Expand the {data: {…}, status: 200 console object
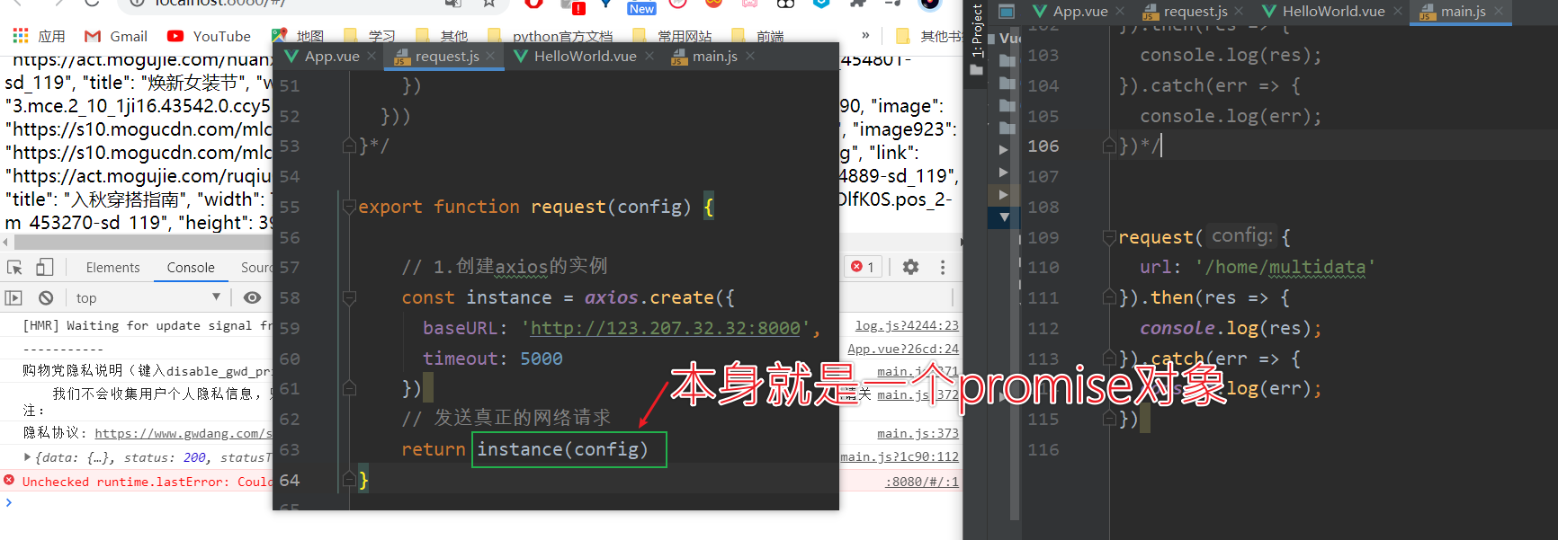This screenshot has width=1558, height=540. tap(28, 457)
